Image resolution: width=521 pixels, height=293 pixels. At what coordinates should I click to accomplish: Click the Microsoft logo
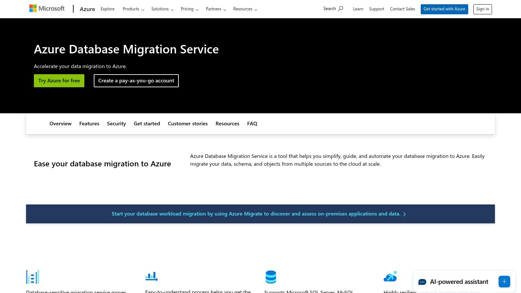tap(47, 8)
